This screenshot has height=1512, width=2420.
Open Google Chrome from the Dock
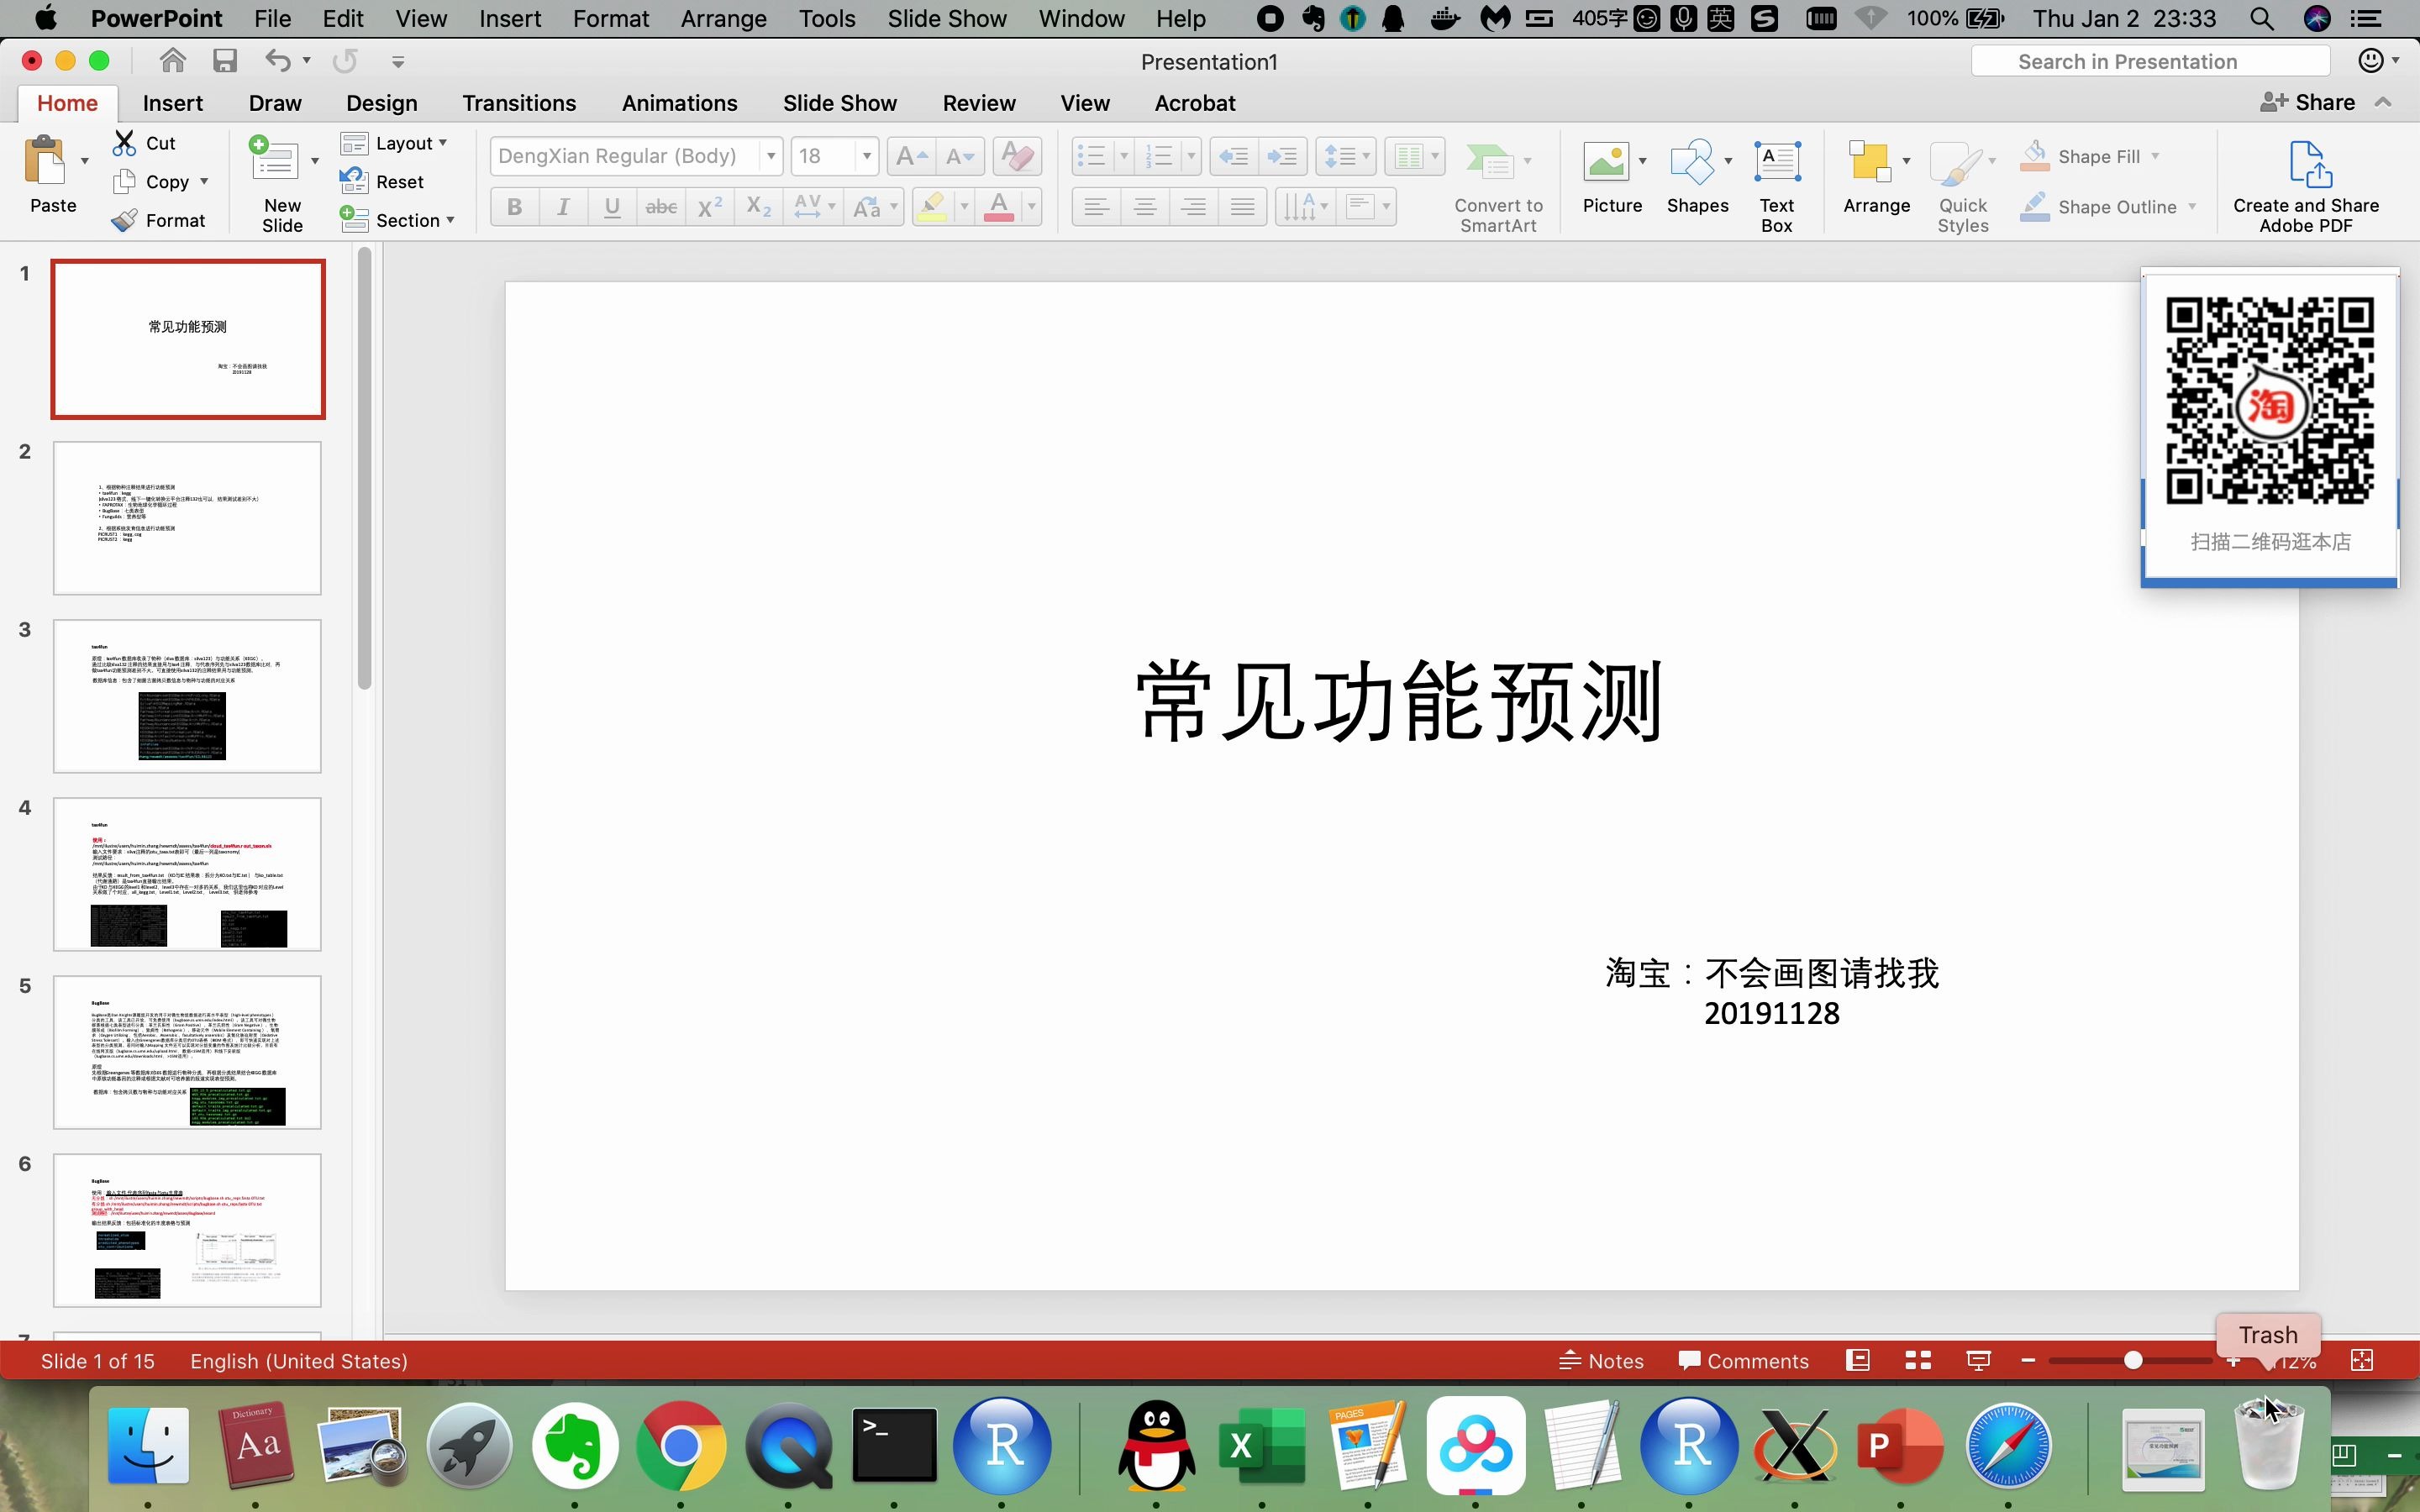[681, 1445]
